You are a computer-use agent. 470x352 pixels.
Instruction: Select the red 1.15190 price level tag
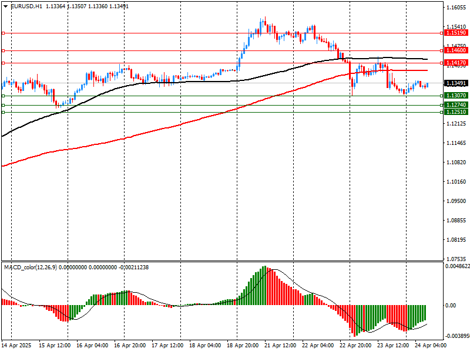click(x=455, y=33)
